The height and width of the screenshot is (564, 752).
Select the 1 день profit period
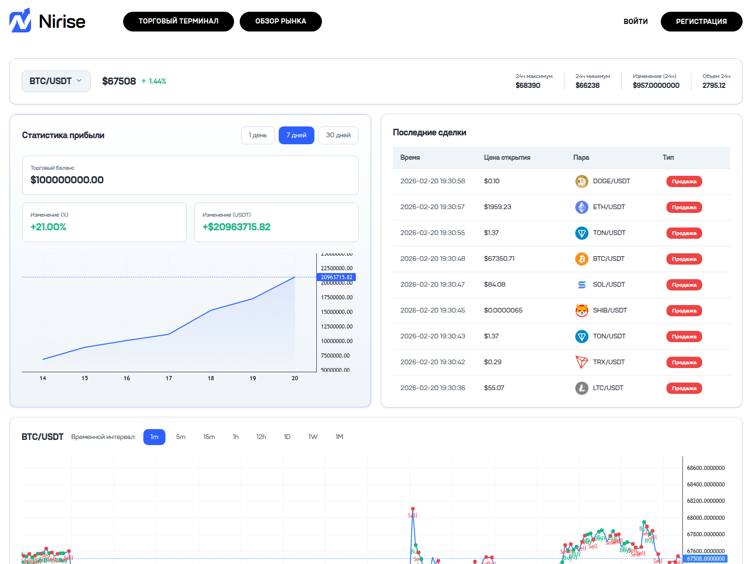click(x=258, y=135)
